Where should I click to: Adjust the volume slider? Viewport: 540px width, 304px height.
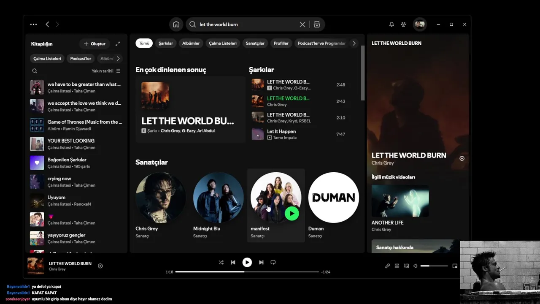pyautogui.click(x=434, y=266)
